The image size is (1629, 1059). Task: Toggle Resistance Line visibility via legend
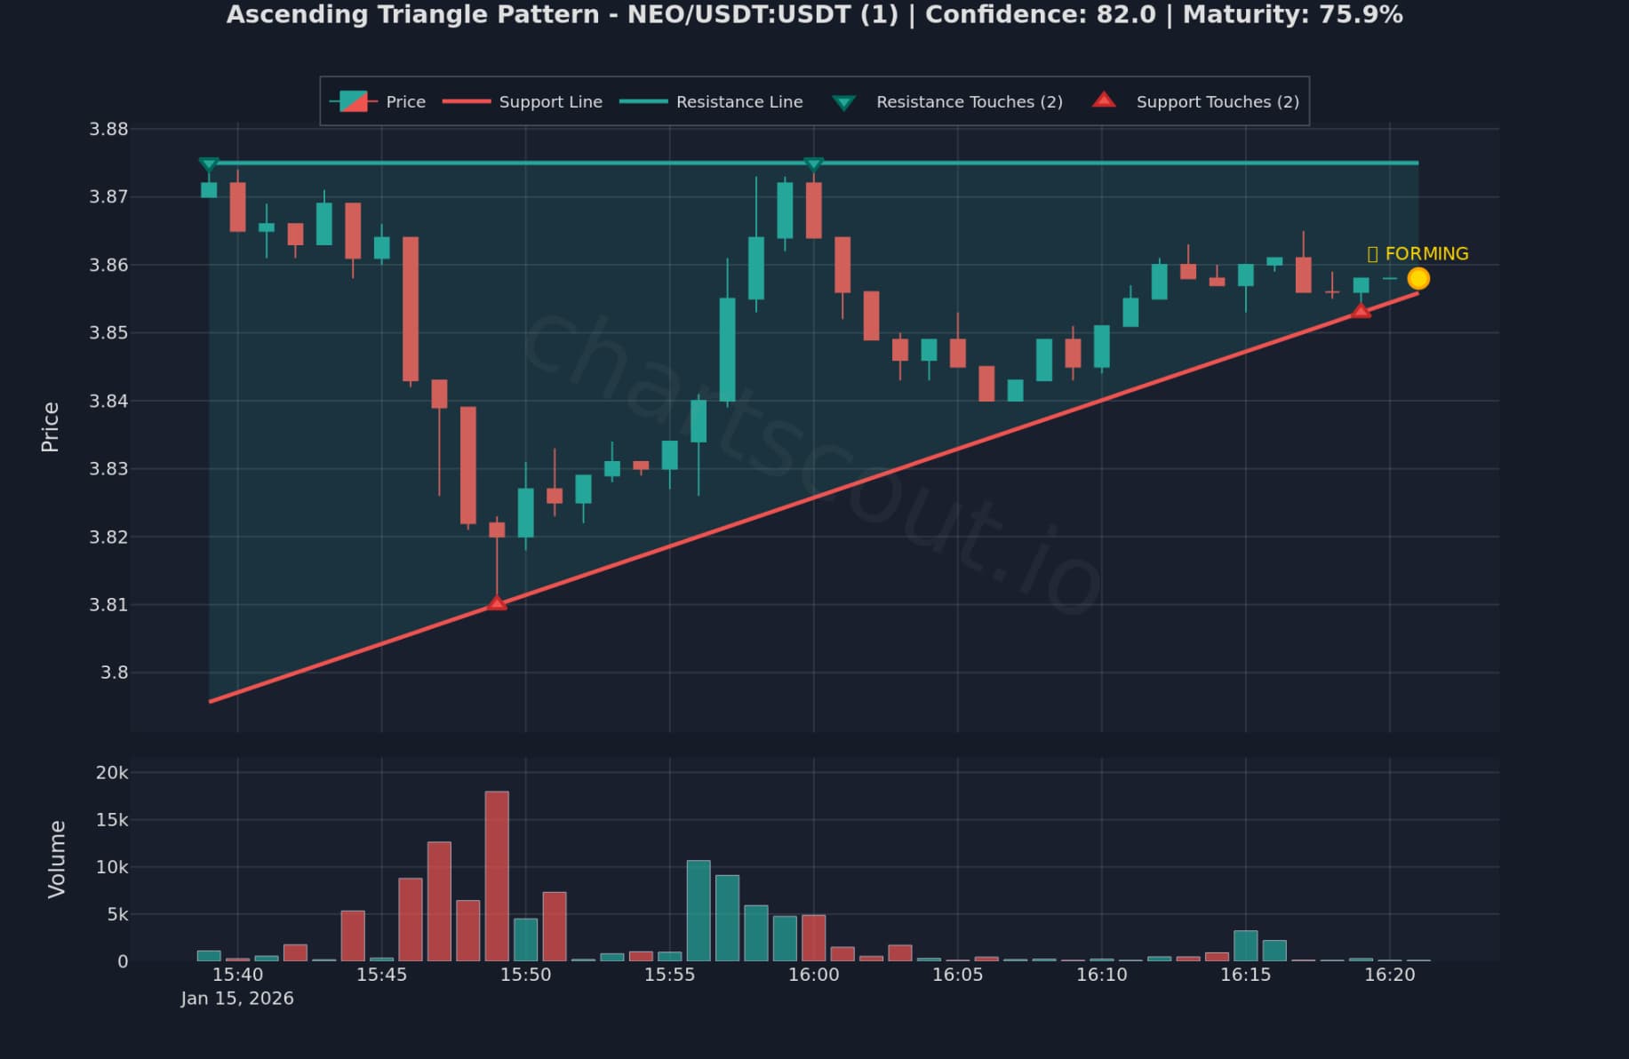pyautogui.click(x=739, y=101)
